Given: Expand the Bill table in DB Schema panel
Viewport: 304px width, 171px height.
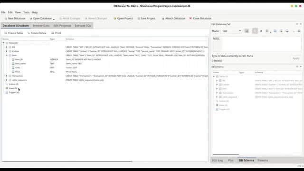Looking at the screenshot, I should 217,80.
